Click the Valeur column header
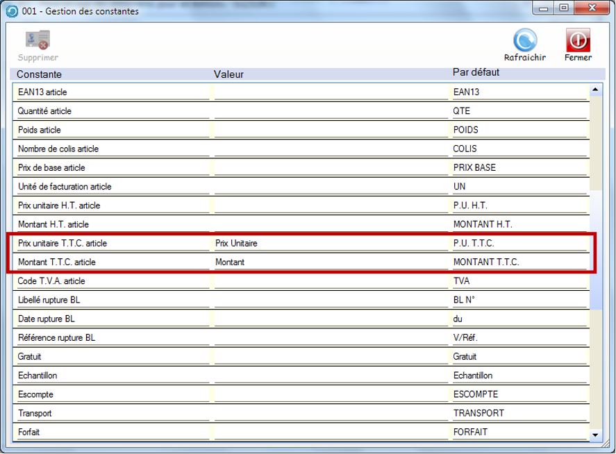Image resolution: width=616 pixels, height=454 pixels. pos(229,74)
